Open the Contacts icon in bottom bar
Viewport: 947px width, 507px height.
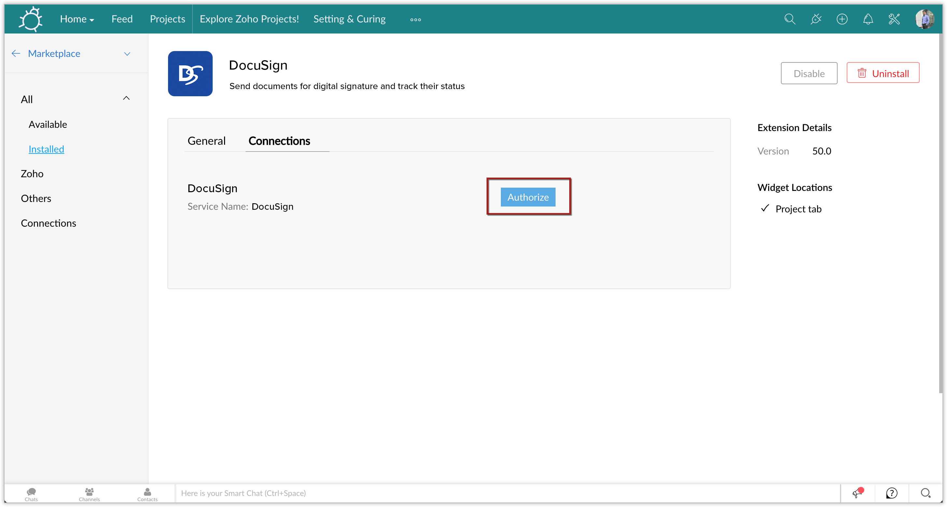pyautogui.click(x=147, y=494)
